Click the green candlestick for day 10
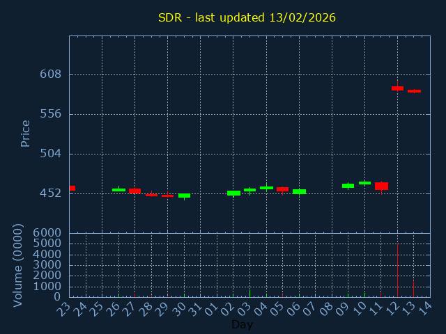Screen dimensions: 446x334 click(364, 183)
